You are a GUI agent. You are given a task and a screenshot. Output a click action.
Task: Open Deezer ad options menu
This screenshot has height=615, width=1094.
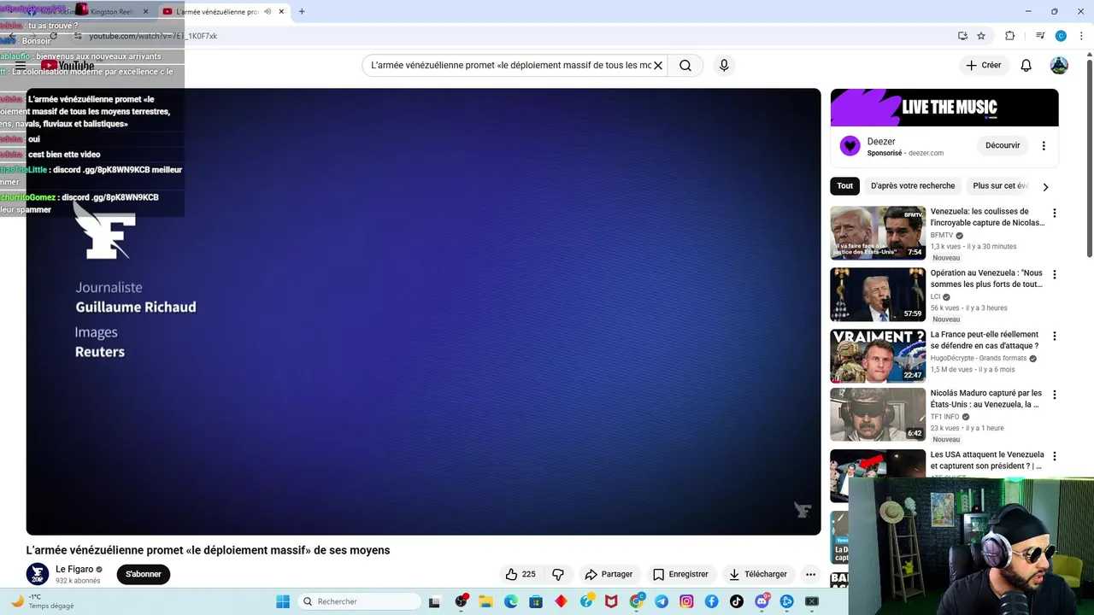tap(1044, 146)
